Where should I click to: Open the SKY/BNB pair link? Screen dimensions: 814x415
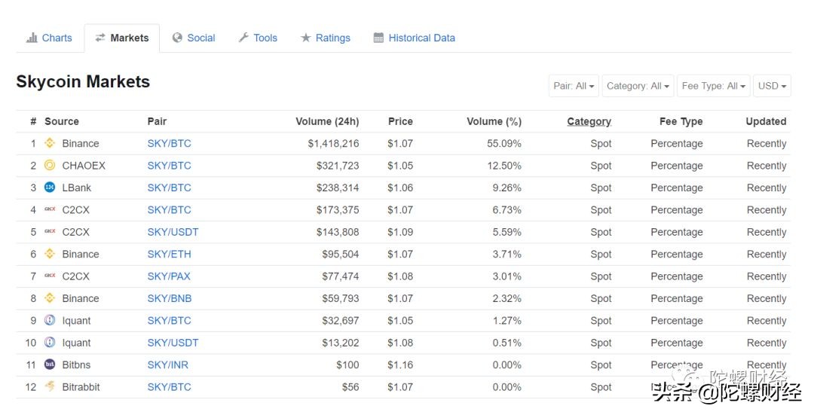click(170, 298)
